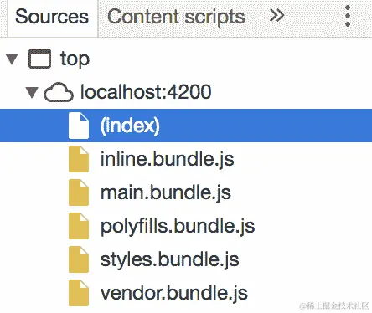The height and width of the screenshot is (313, 372).
Task: Open the Content scripts tab
Action: pyautogui.click(x=176, y=18)
